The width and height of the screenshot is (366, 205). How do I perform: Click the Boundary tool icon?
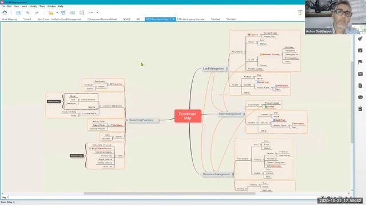(x=73, y=13)
